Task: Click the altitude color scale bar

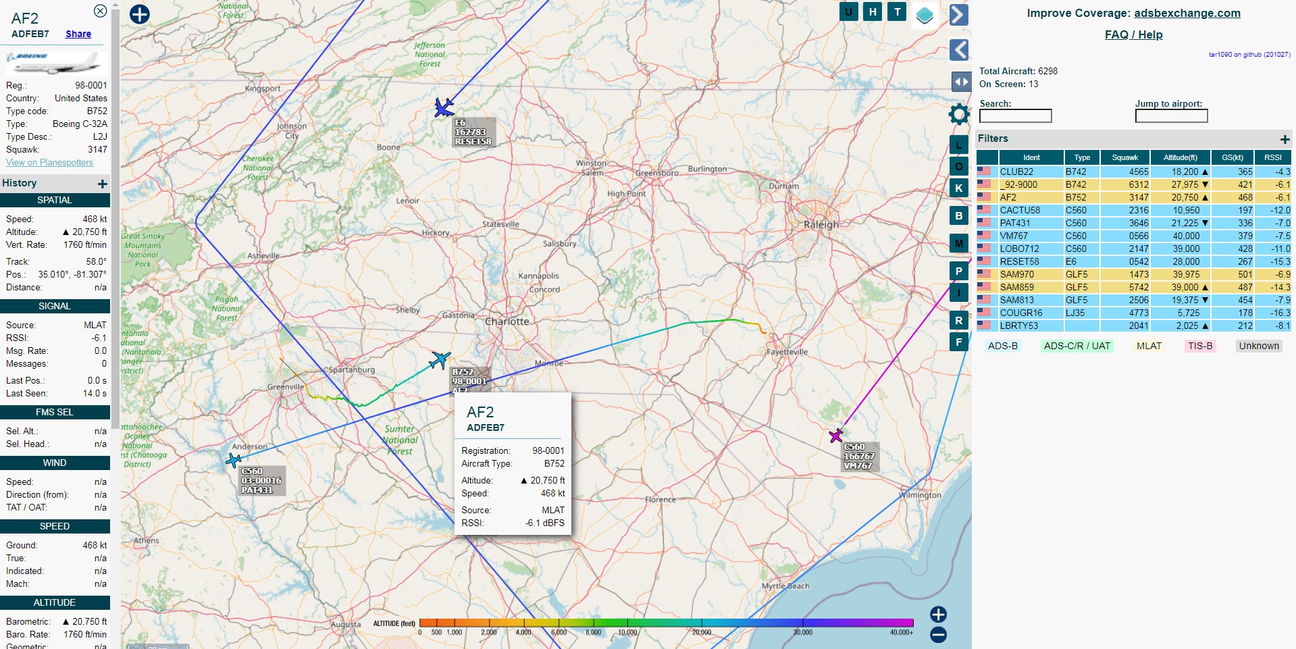Action: 666,623
